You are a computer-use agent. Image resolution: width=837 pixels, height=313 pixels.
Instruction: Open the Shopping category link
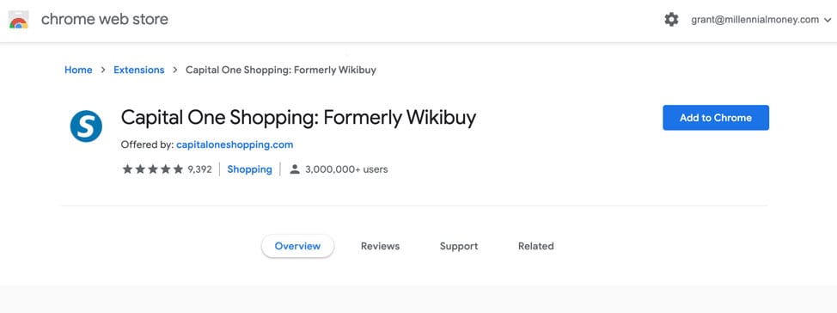(249, 169)
